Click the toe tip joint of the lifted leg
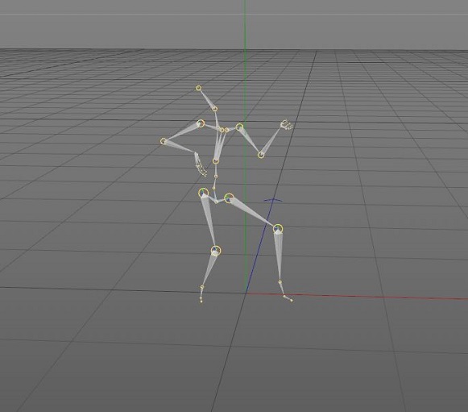468x412 pixels. [x=292, y=300]
